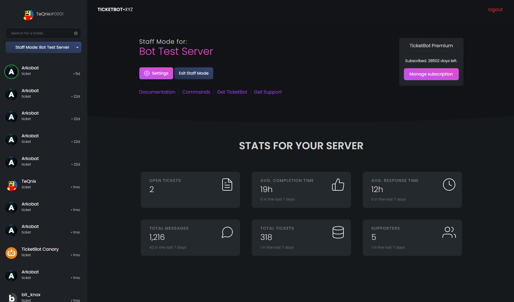Click the search settings gear icon
514x302 pixels.
pos(76,33)
